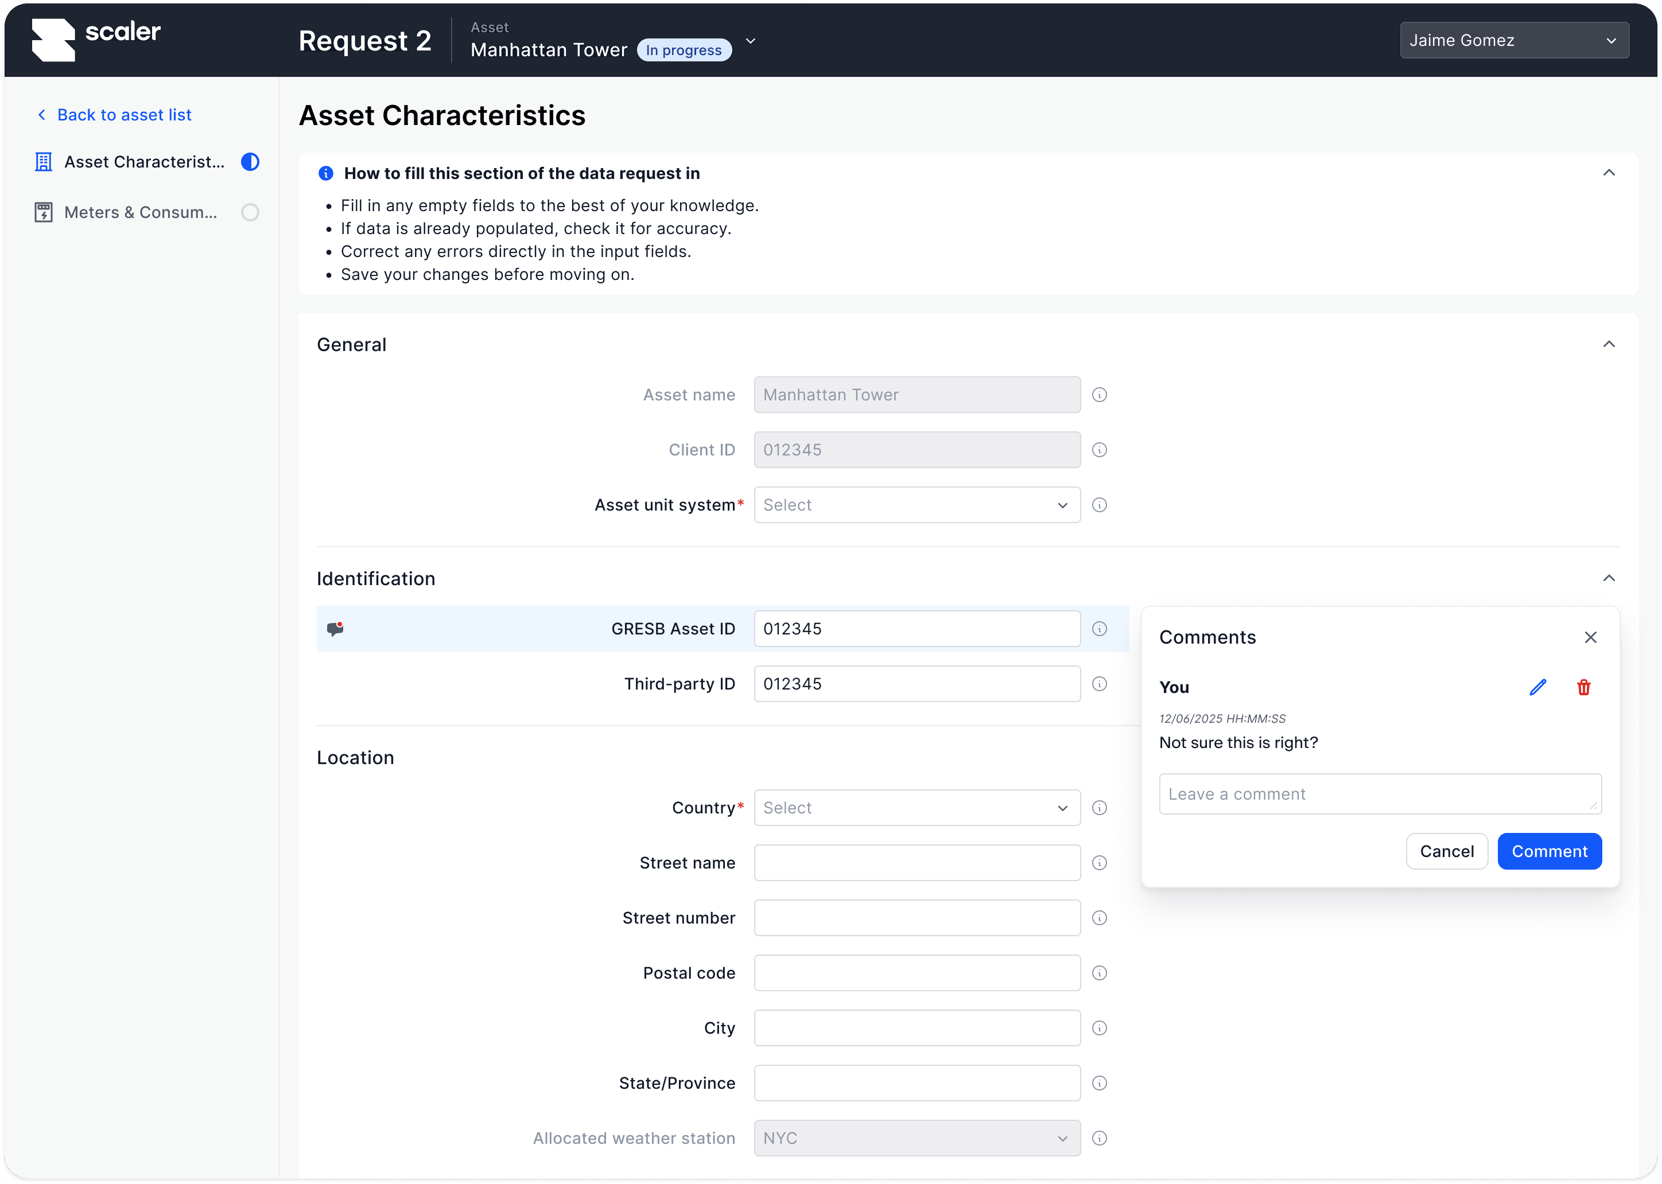Click the State/Province input field
The height and width of the screenshot is (1184, 1662).
click(x=917, y=1084)
